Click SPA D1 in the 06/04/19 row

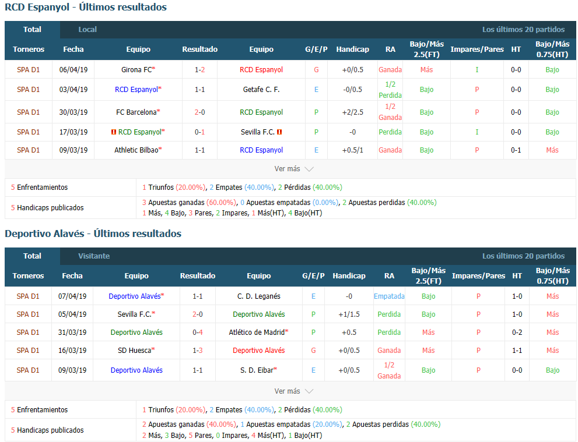coord(29,69)
